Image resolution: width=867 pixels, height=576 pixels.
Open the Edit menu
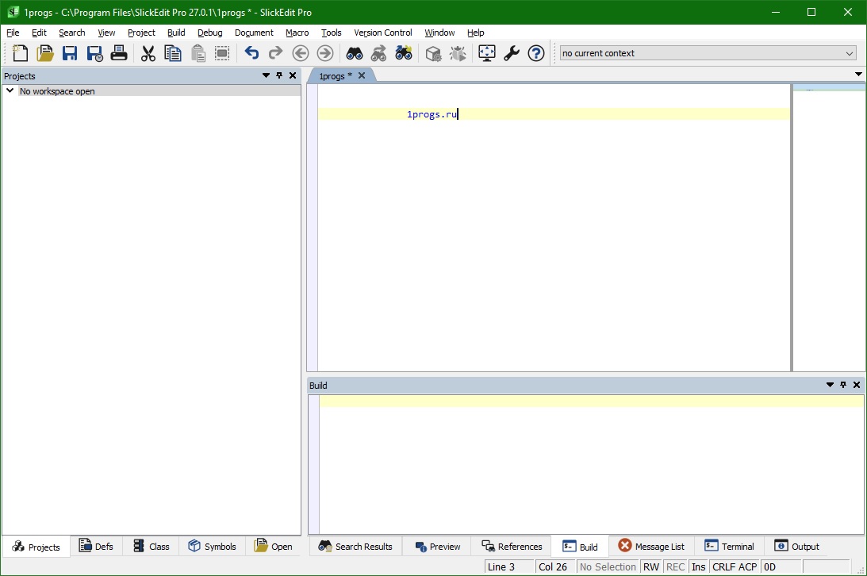pyautogui.click(x=39, y=33)
